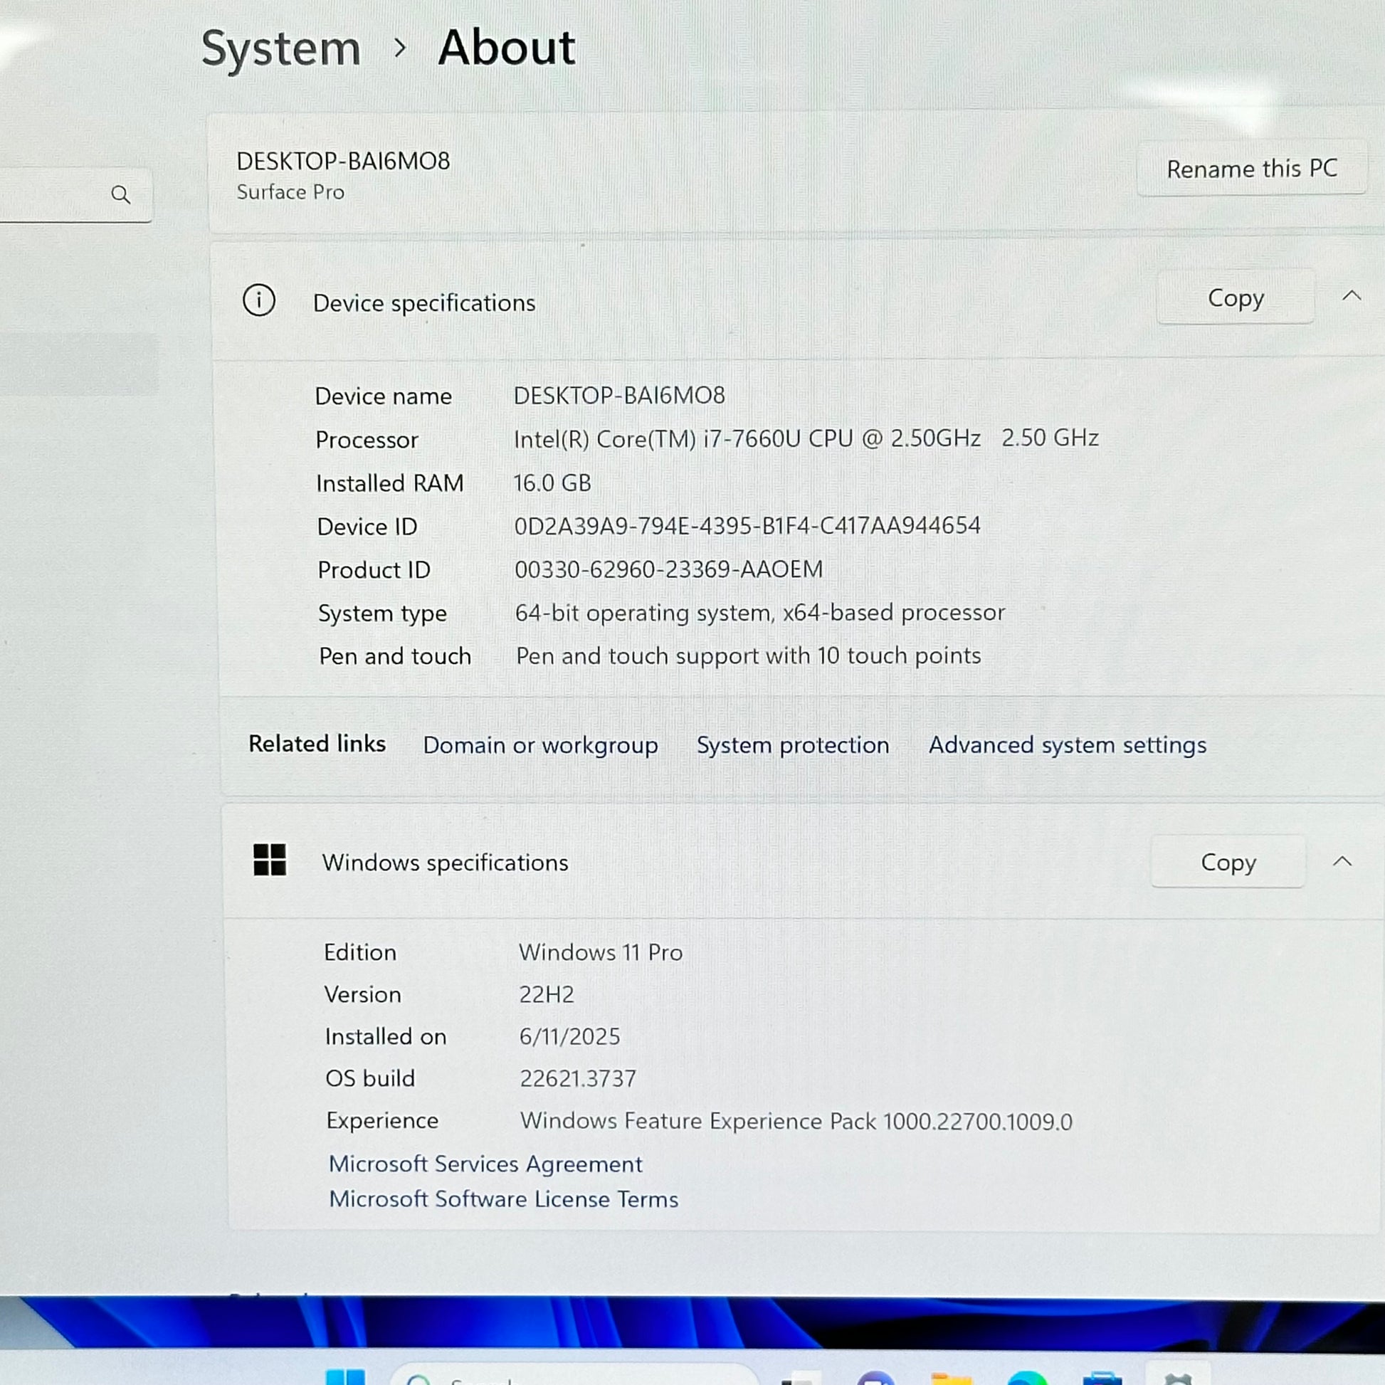Open the Microsoft Services Agreement link

point(485,1164)
